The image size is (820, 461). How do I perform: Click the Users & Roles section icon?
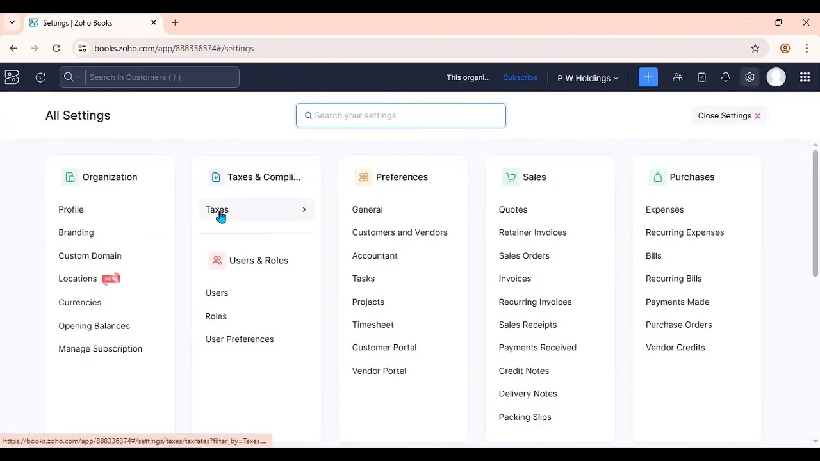(x=217, y=261)
